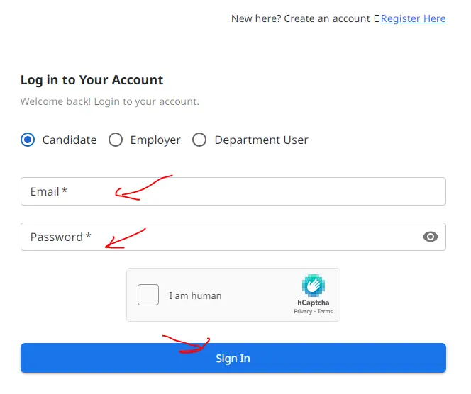
Task: Choose the Employer radio button
Action: pos(116,140)
